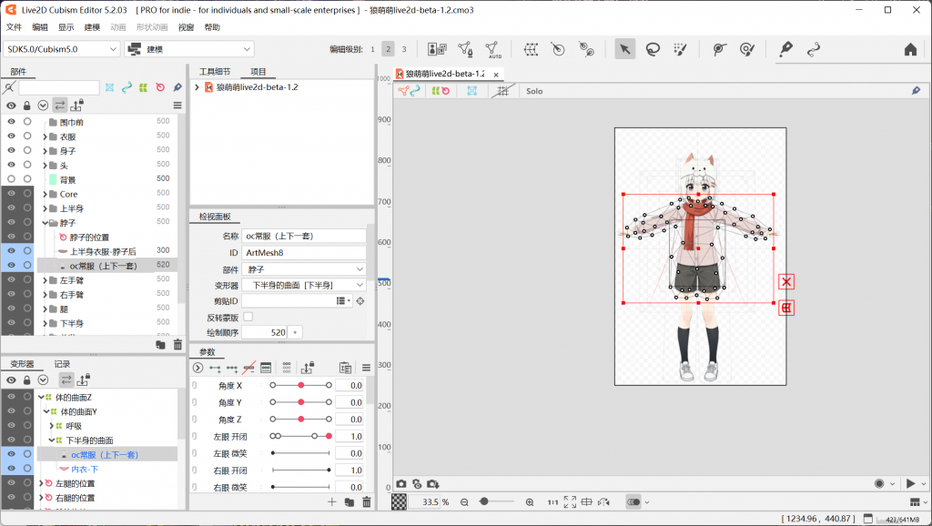Switch to the 工具细节 tab

(215, 71)
